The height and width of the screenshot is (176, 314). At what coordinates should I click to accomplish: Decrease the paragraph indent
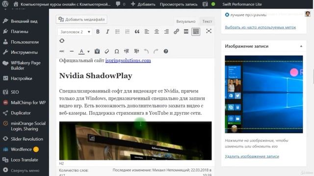(x=127, y=51)
